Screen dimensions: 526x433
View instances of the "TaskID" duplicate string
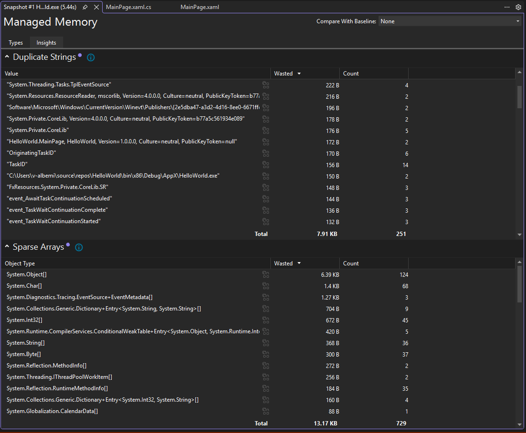[x=266, y=165]
